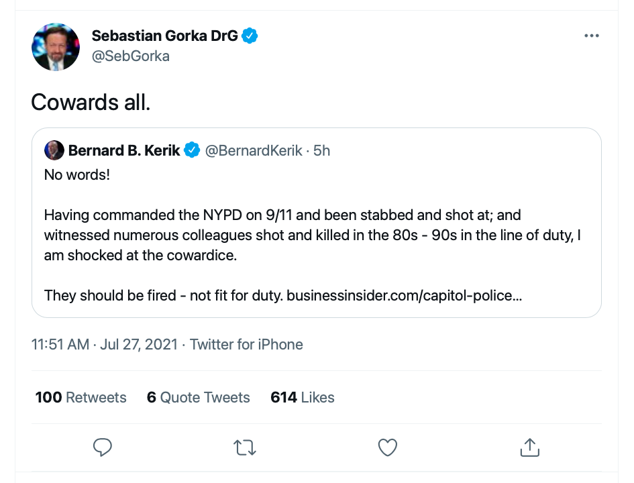Open the share tweet icon
Screen dimensions: 634x483
(x=529, y=447)
